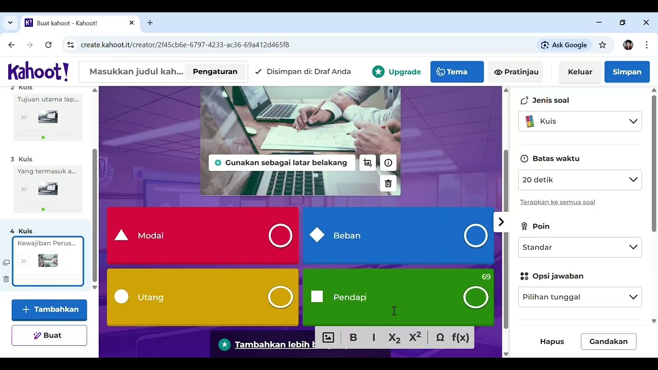Mark Beban as correct answer
This screenshot has width=658, height=370.
pos(476,235)
